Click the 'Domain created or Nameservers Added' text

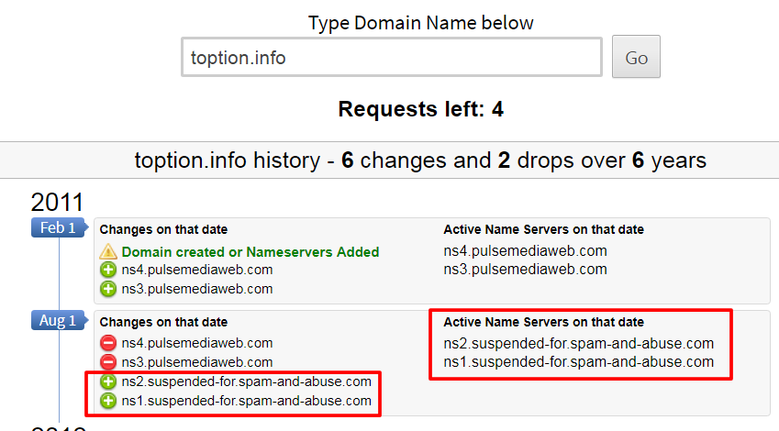tap(250, 251)
